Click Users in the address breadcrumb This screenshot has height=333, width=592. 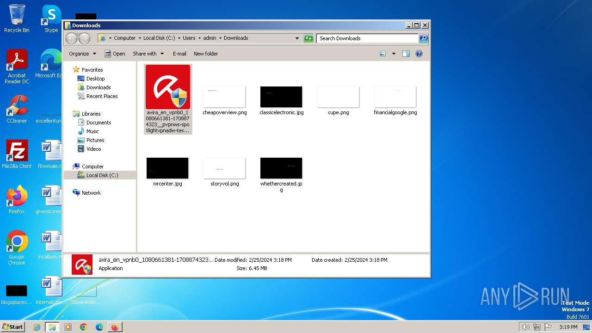[189, 38]
